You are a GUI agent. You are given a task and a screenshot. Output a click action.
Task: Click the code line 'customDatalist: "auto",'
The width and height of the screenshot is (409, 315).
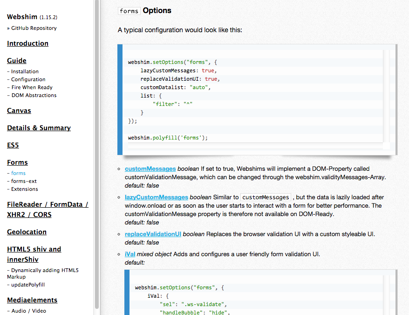pyautogui.click(x=176, y=87)
